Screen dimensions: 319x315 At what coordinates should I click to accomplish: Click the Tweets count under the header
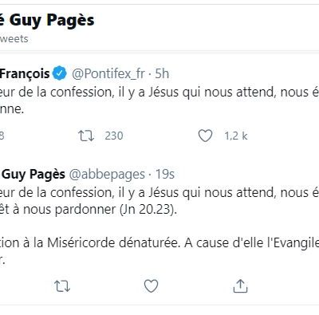14,39
